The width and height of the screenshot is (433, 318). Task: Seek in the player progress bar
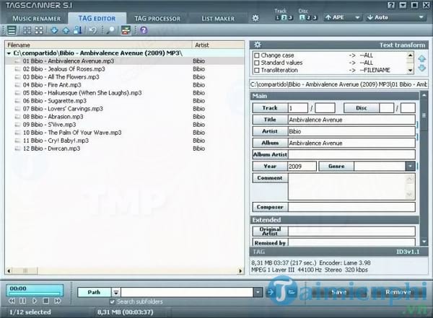point(35,293)
